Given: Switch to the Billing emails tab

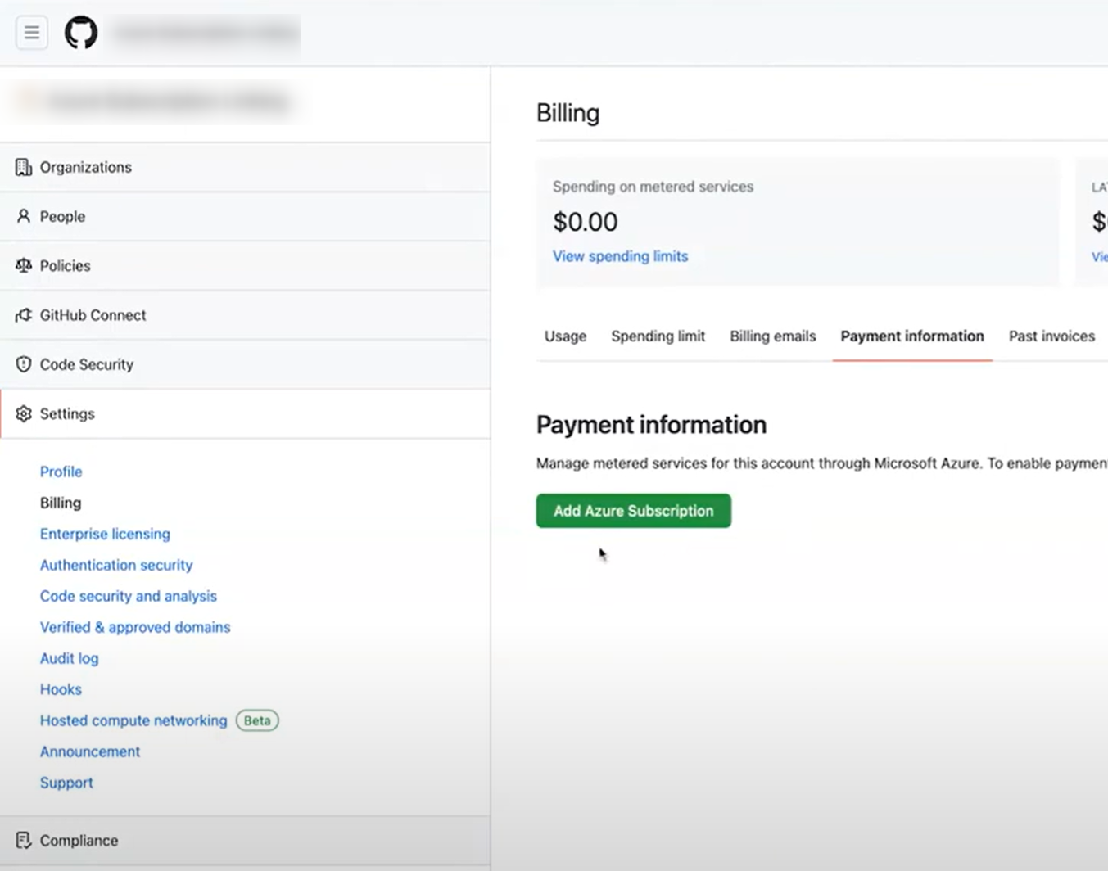Looking at the screenshot, I should click(x=771, y=336).
